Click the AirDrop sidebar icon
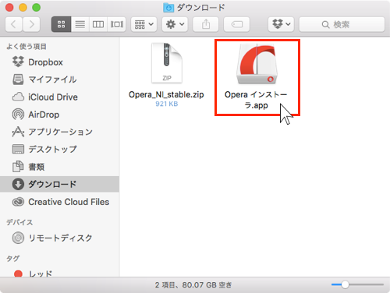 click(x=18, y=115)
